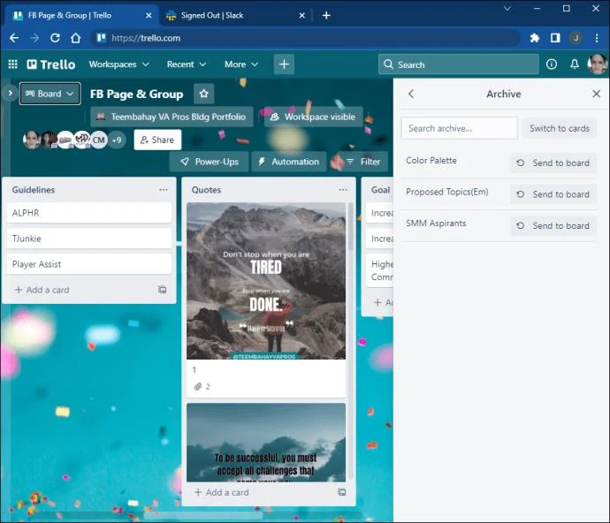Image resolution: width=610 pixels, height=523 pixels.
Task: Open the browser extensions puzzle icon
Action: coord(535,38)
